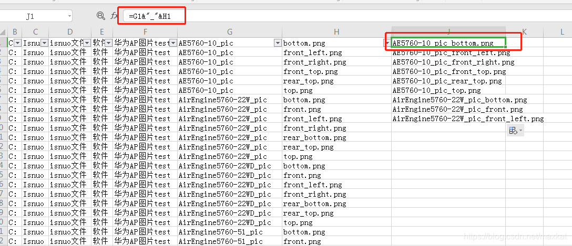Expand the arrow beside the paste options icon
572x246 pixels.
pyautogui.click(x=521, y=130)
